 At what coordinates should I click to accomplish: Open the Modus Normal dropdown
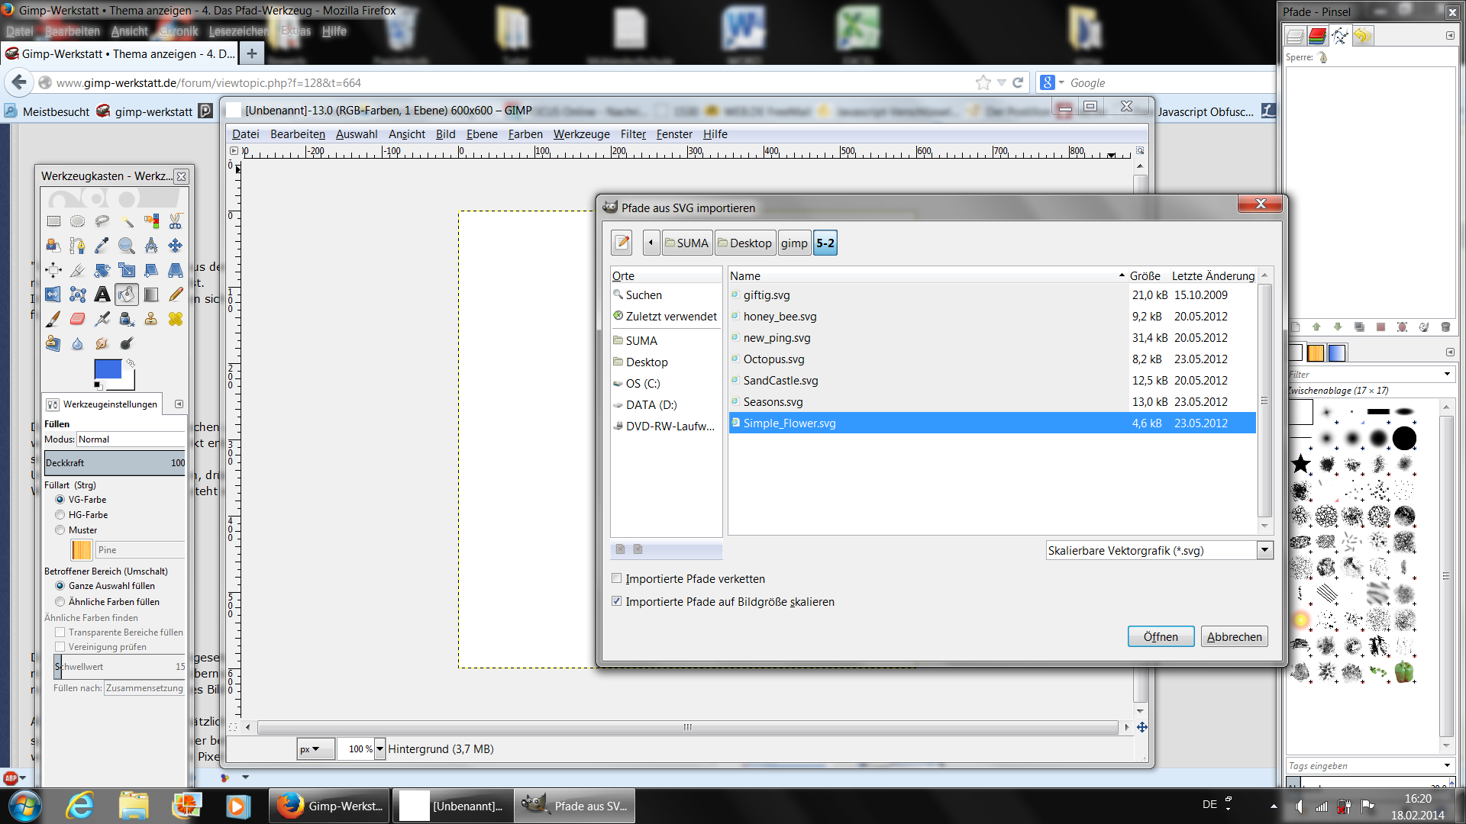click(130, 439)
